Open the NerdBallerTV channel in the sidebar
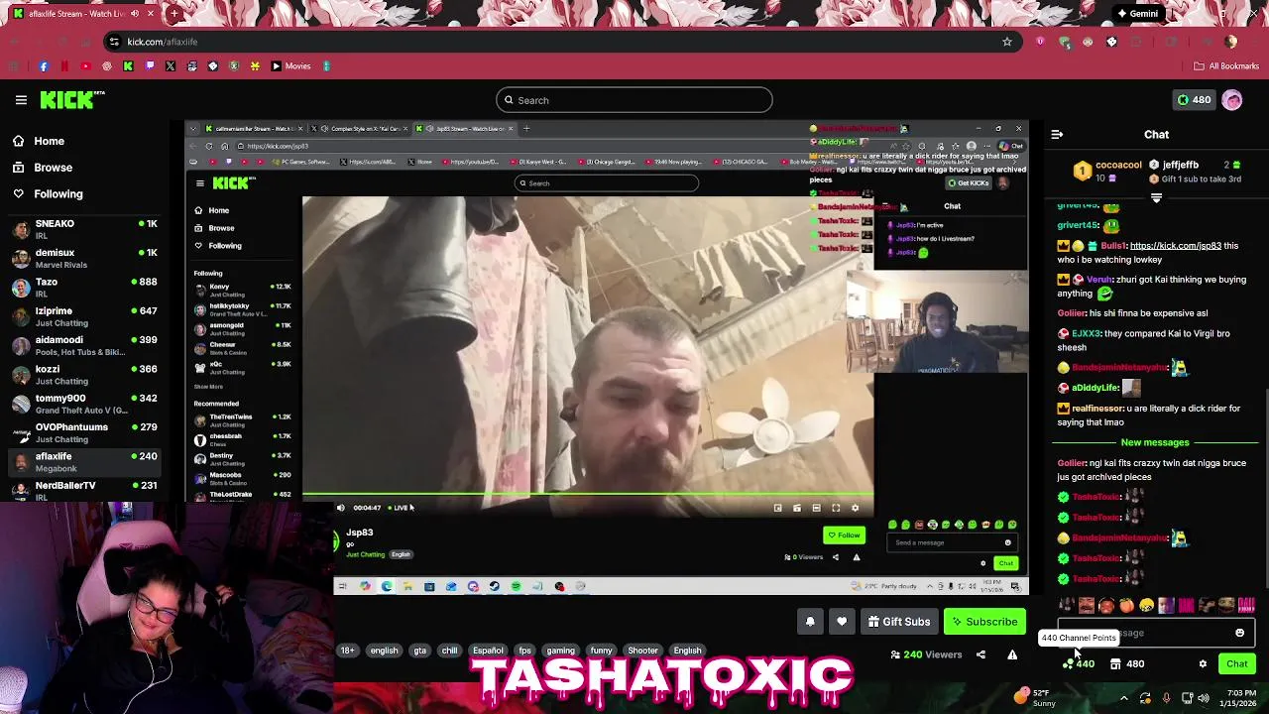The width and height of the screenshot is (1269, 714). coord(84,490)
